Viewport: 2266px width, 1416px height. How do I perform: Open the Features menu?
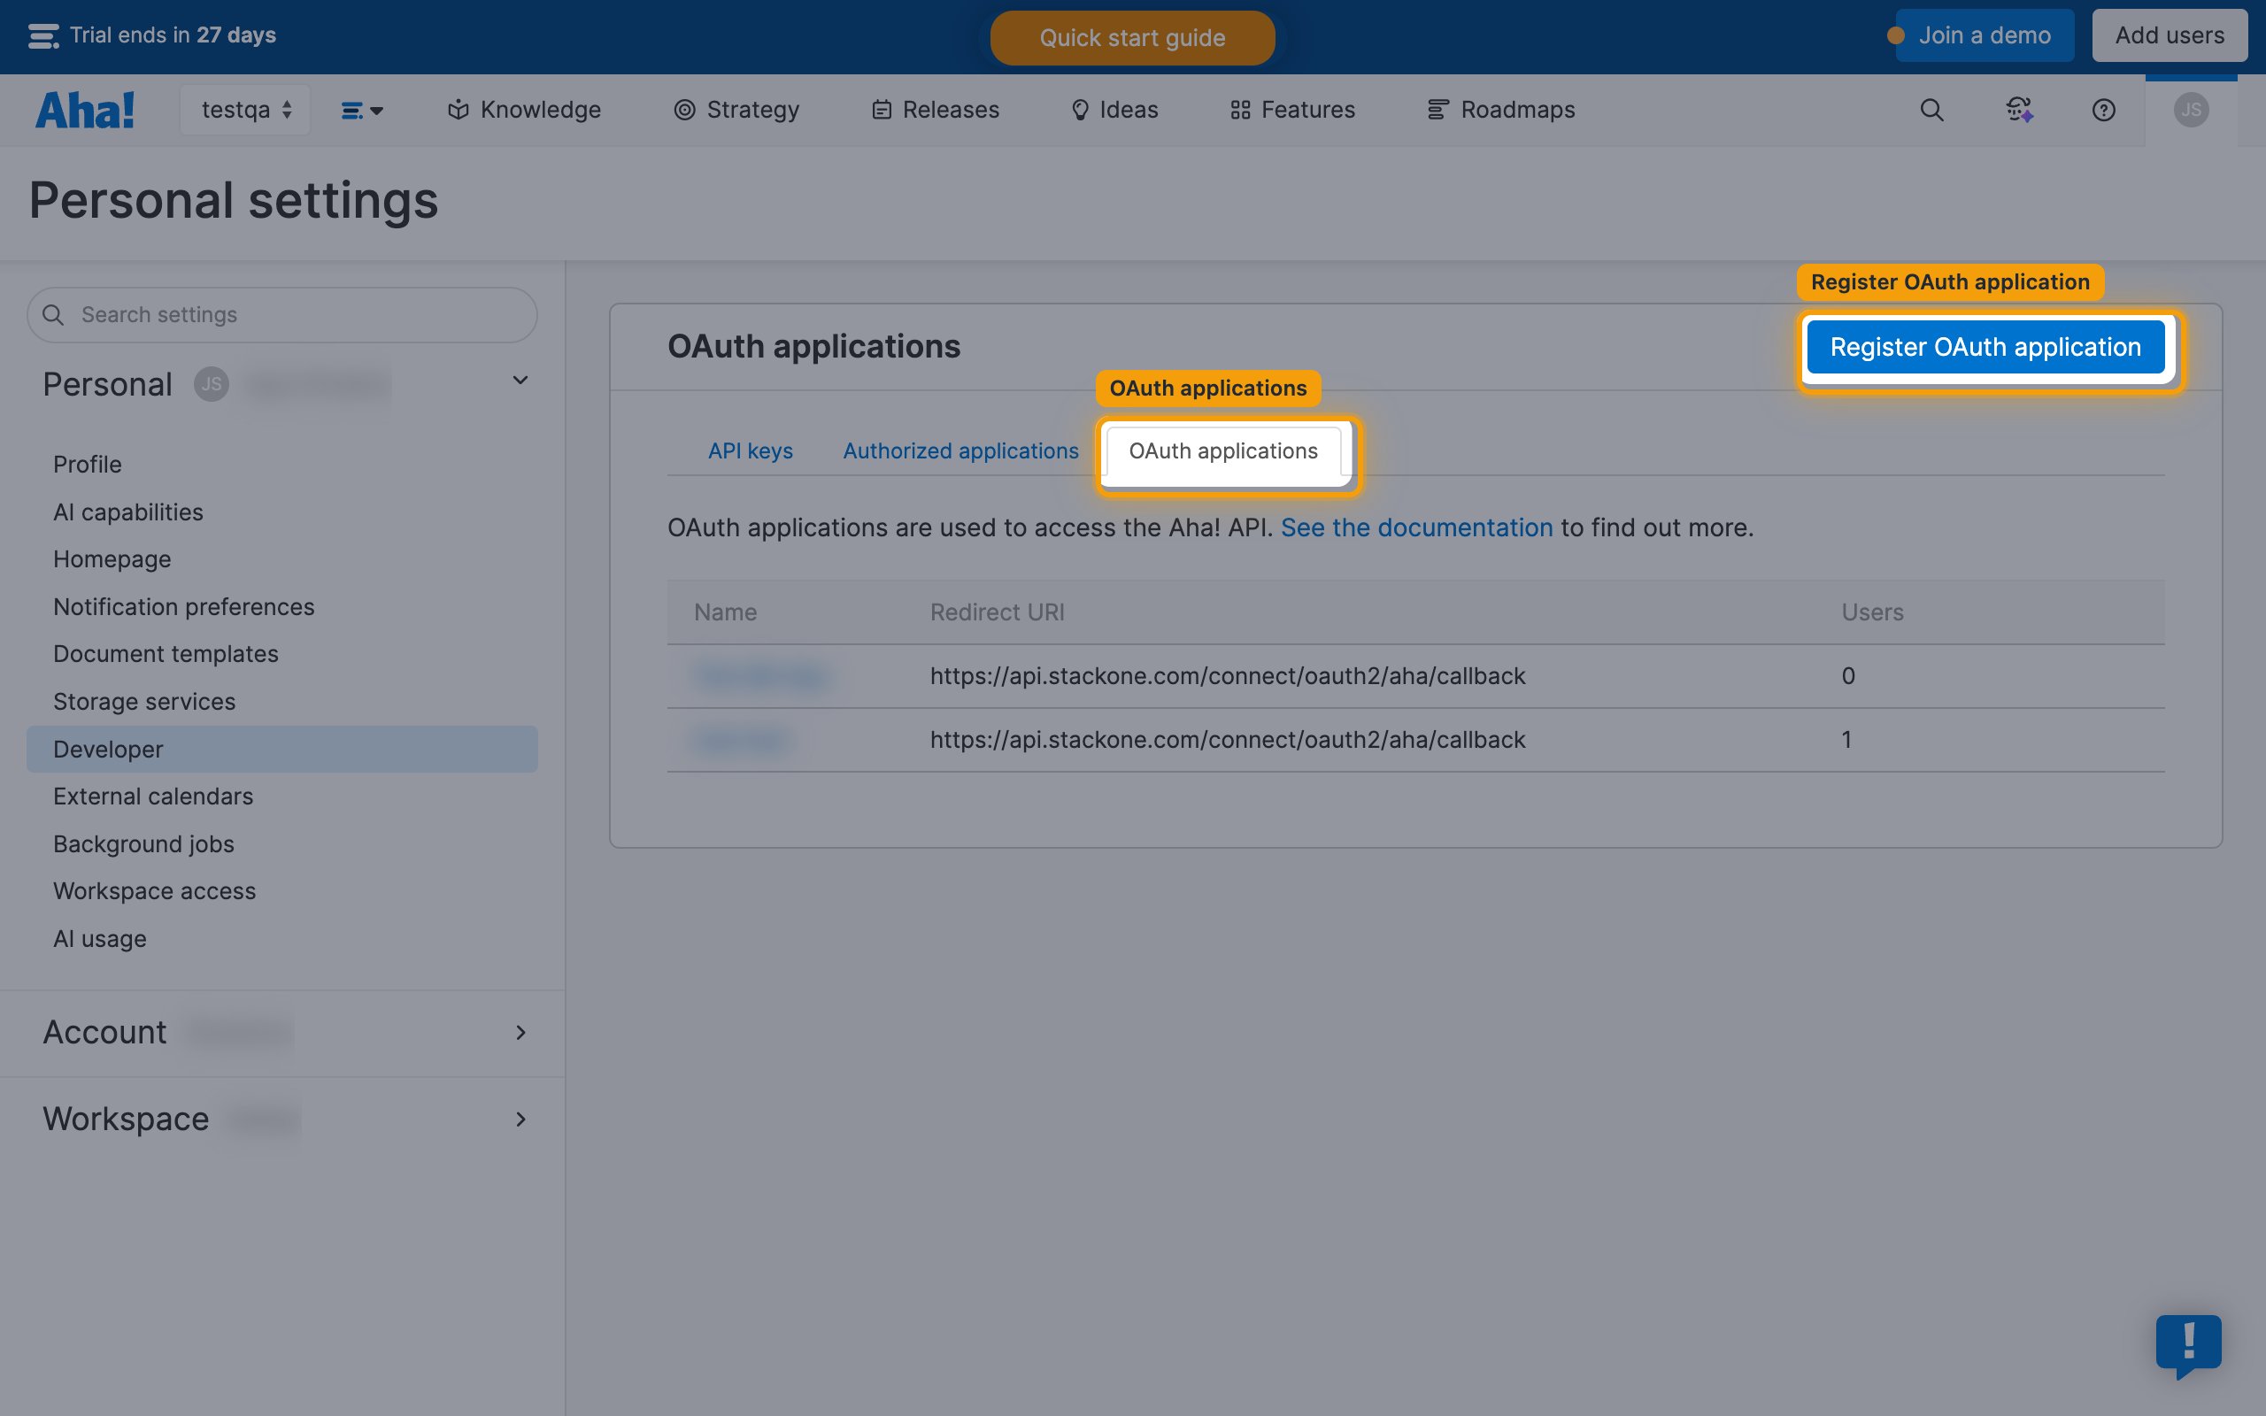tap(1292, 110)
